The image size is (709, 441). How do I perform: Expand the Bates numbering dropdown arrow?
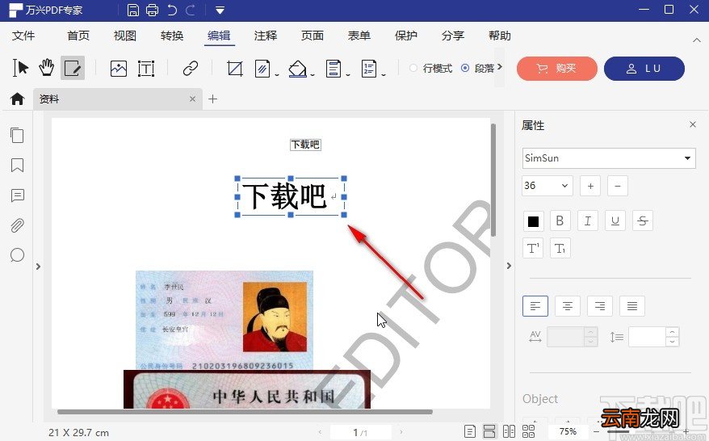384,75
